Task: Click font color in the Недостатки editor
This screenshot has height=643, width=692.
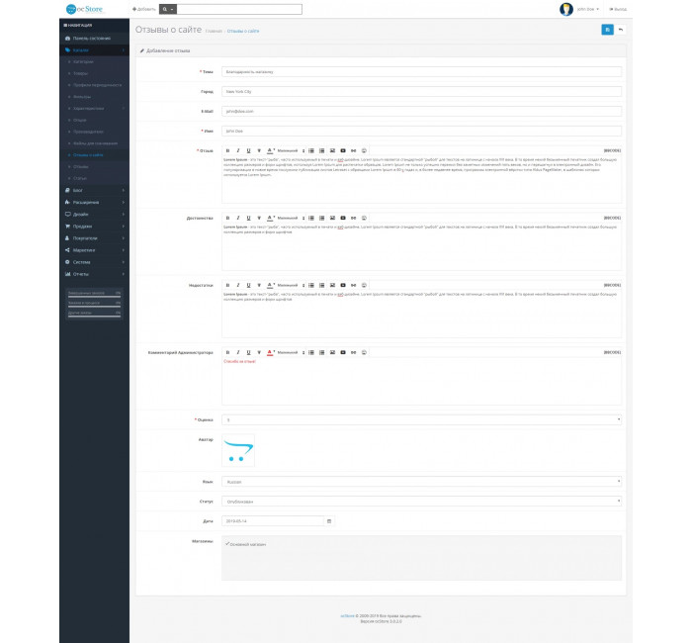Action: click(270, 285)
